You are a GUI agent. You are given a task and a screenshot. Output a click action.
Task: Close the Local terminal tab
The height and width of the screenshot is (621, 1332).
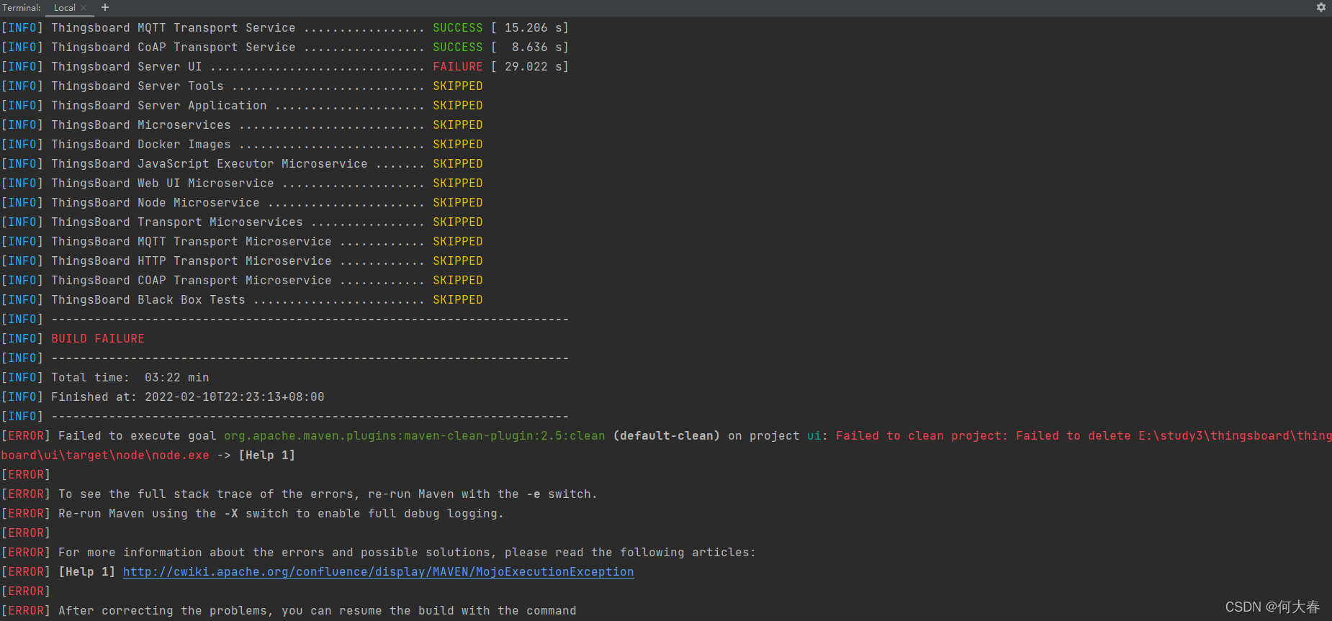click(84, 8)
